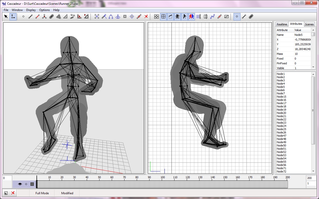This screenshot has width=319, height=199.
Task: Select Node20 in the node list
Action: pos(281,113)
